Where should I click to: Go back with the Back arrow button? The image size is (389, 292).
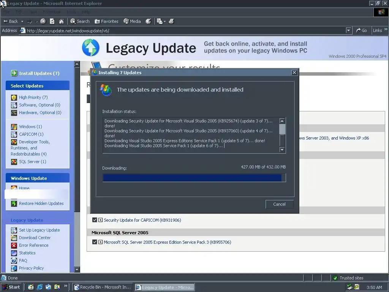pos(10,21)
